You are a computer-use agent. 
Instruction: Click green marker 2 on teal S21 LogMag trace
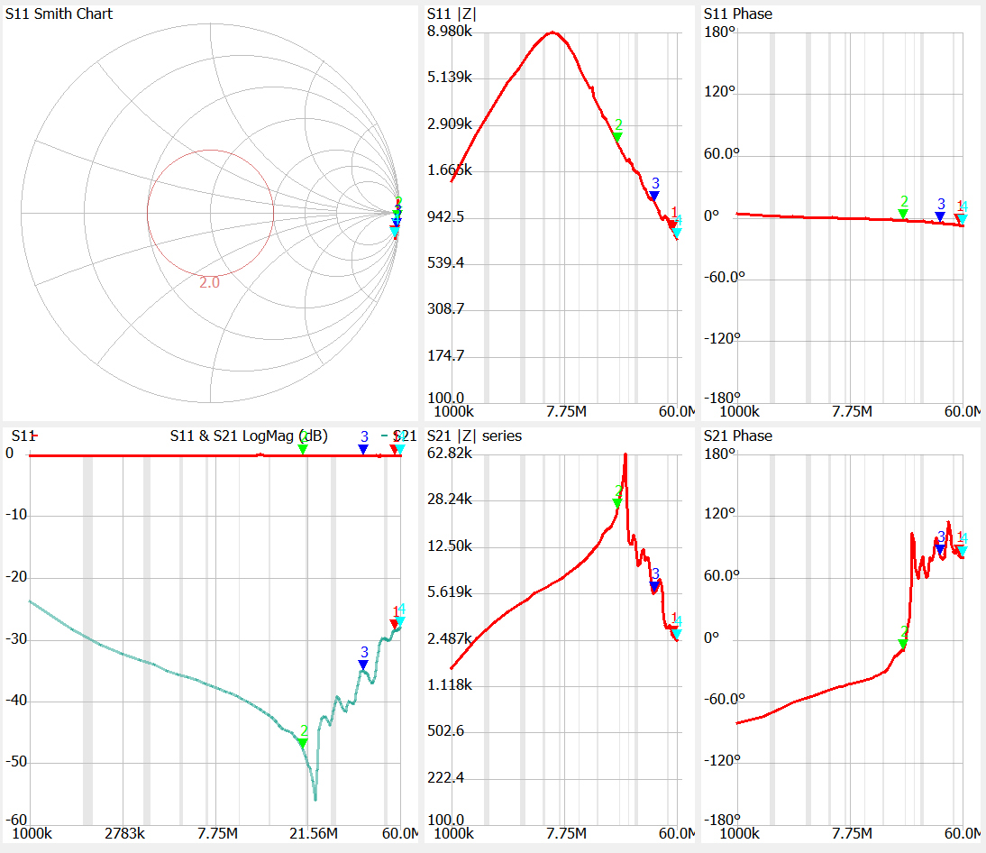(303, 742)
